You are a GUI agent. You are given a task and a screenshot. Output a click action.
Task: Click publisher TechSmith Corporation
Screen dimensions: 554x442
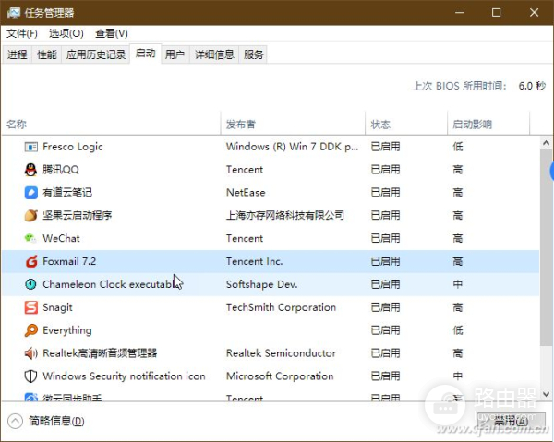pos(282,307)
